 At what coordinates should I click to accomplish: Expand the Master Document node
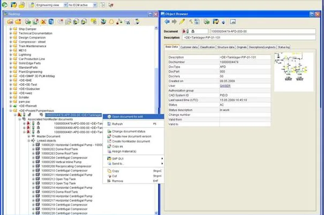[x=29, y=137]
